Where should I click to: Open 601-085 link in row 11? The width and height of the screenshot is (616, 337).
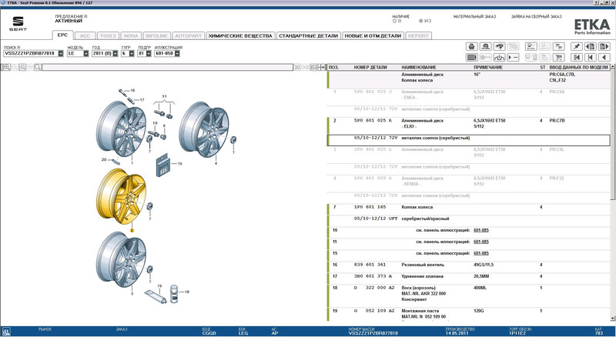click(481, 242)
